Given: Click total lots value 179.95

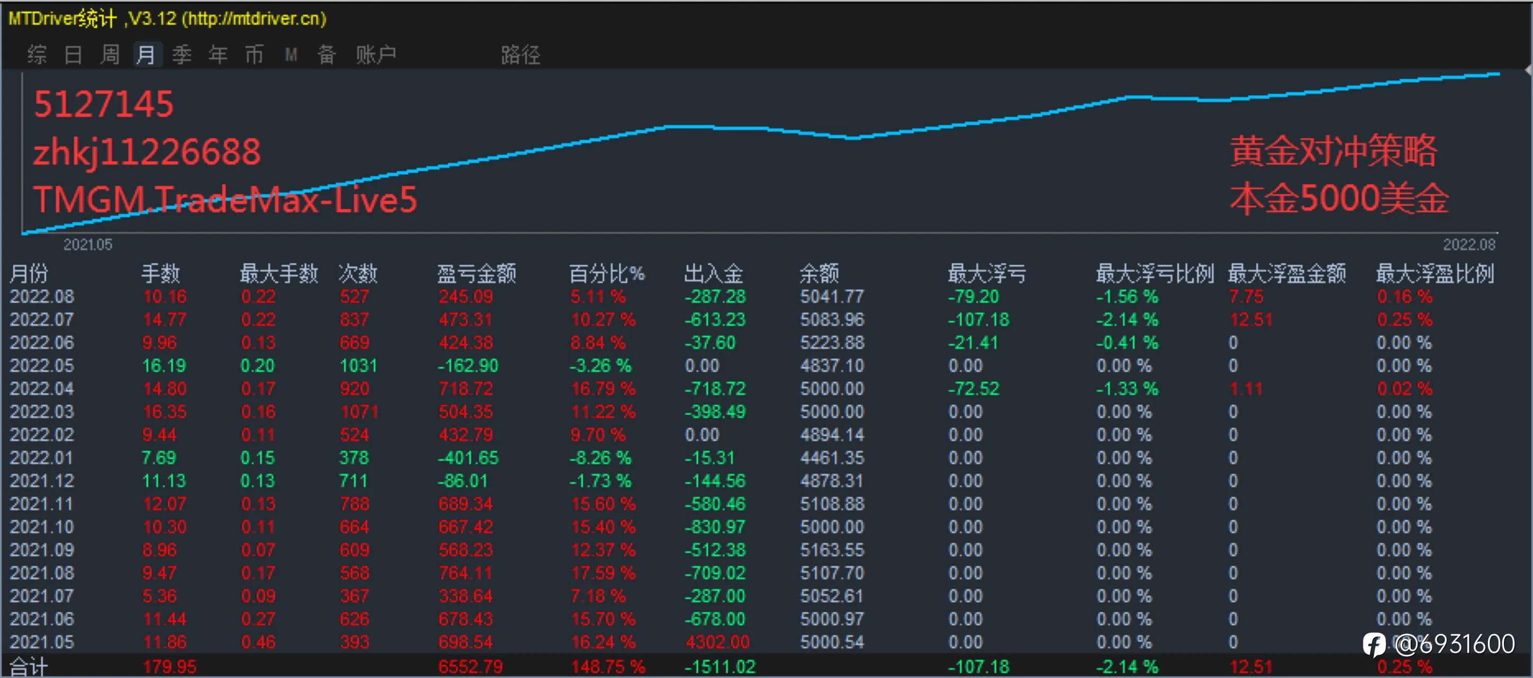Looking at the screenshot, I should (170, 667).
